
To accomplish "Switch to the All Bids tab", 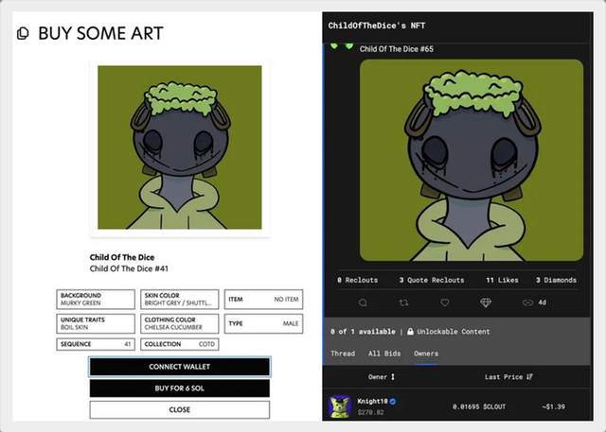I will (383, 354).
